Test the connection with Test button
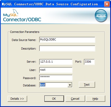This screenshot has width=111, height=107. click(x=87, y=85)
